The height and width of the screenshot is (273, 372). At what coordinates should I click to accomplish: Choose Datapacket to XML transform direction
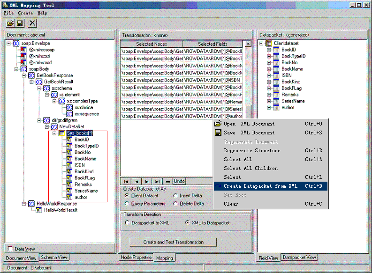pyautogui.click(x=127, y=223)
